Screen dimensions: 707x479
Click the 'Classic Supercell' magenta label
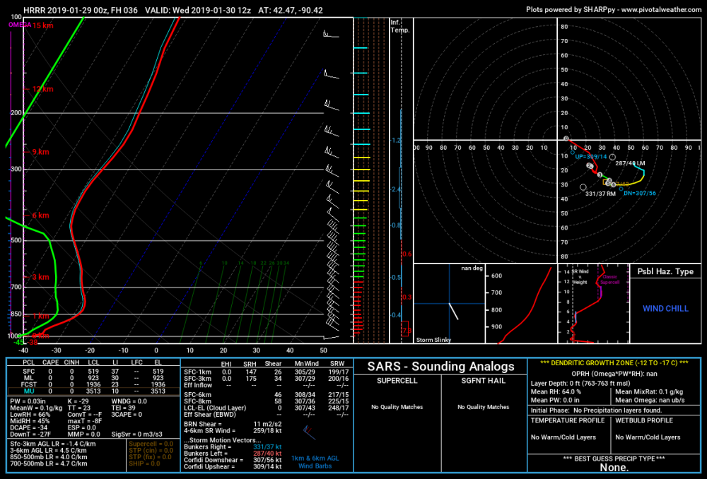609,279
